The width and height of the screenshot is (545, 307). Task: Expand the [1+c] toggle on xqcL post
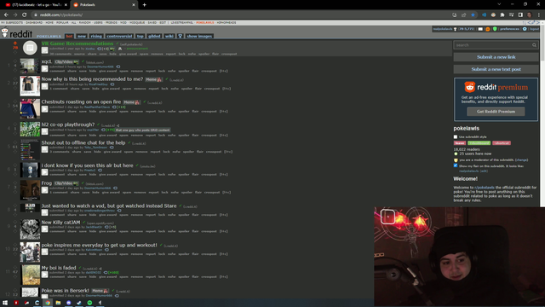click(223, 71)
